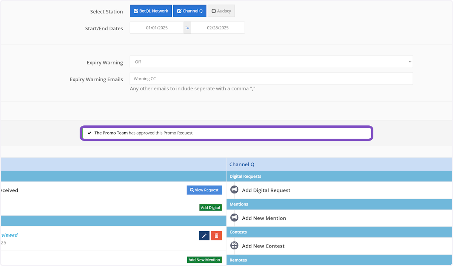Click megaphone icon beside Add Digital Request
453x266 pixels.
pyautogui.click(x=234, y=190)
